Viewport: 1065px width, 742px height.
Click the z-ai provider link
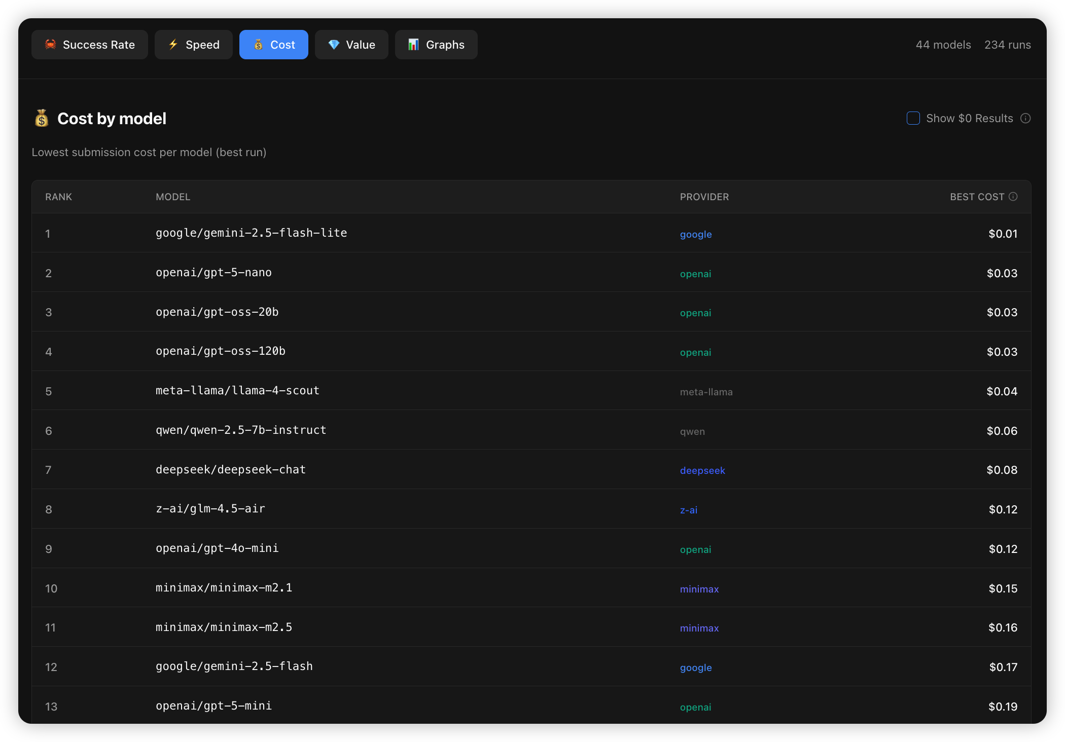tap(689, 510)
